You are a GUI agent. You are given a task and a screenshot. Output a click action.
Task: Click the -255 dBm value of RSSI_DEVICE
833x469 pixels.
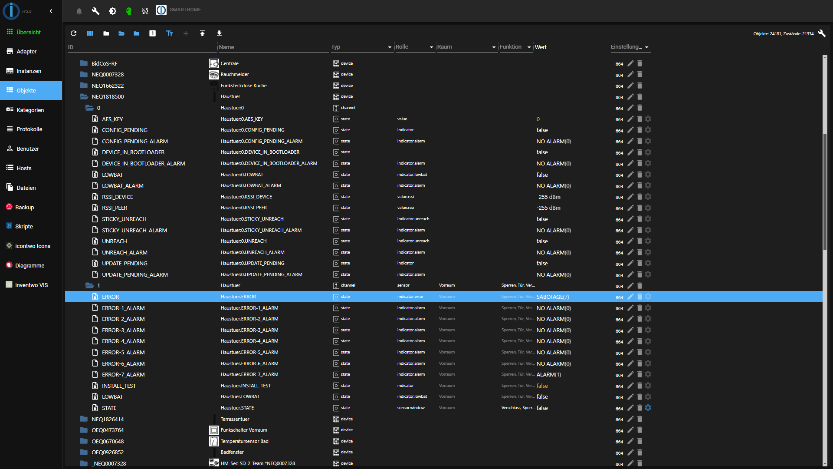[x=548, y=197]
